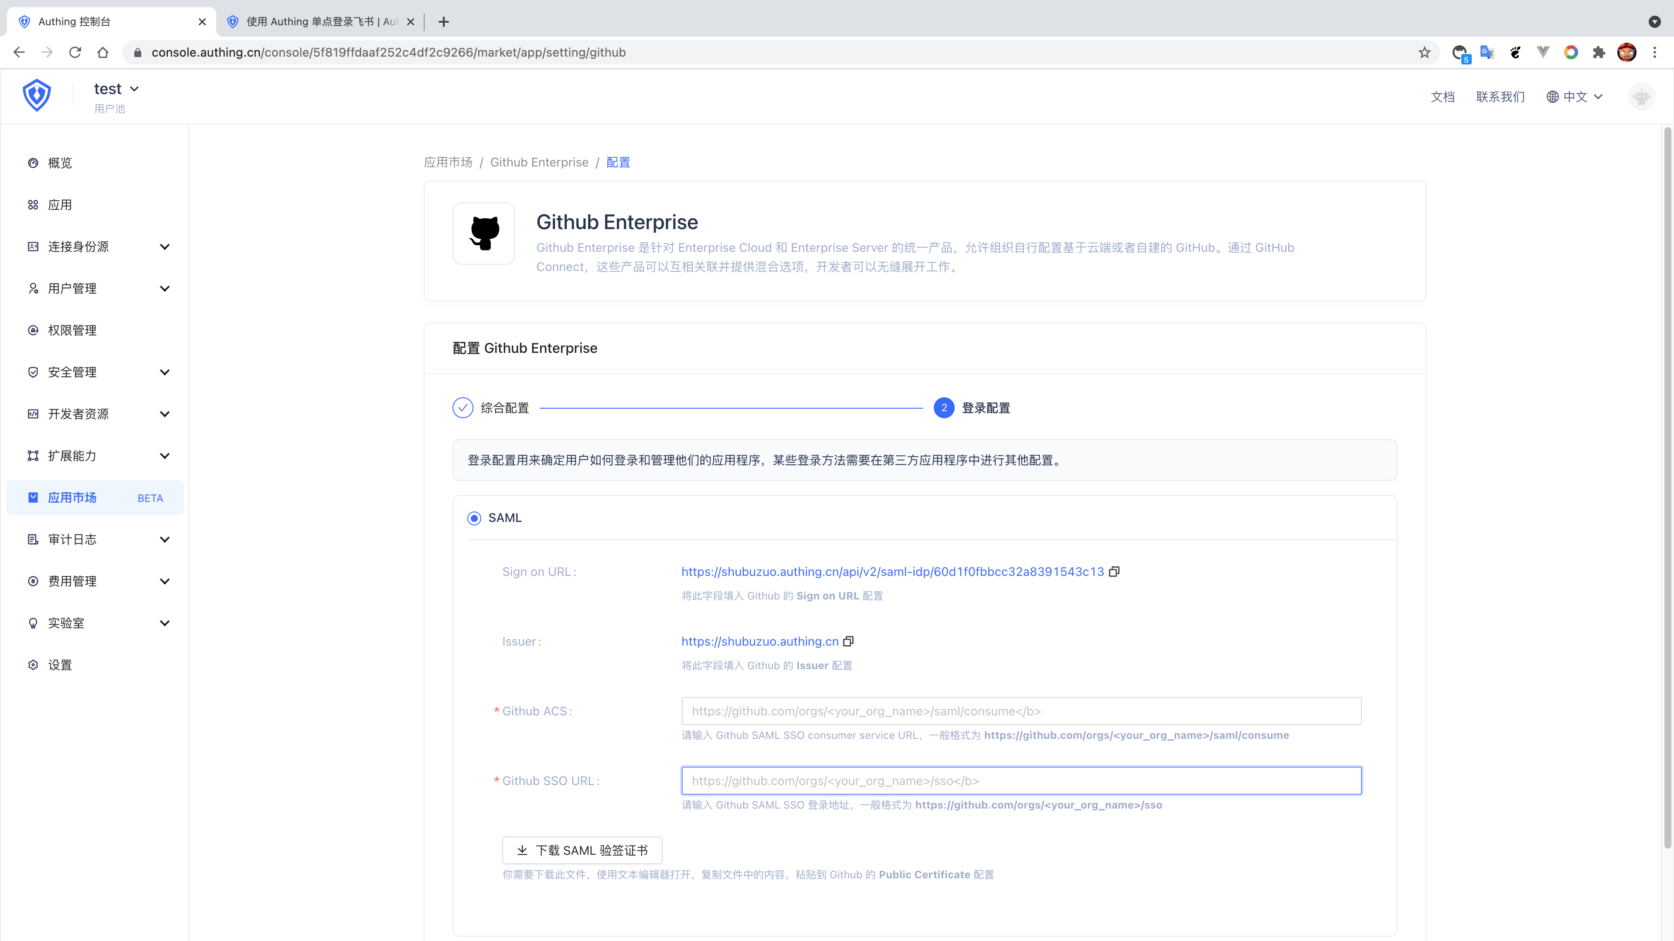The width and height of the screenshot is (1674, 941).
Task: Click the 综合配置 completed step checkmark
Action: pyautogui.click(x=463, y=408)
